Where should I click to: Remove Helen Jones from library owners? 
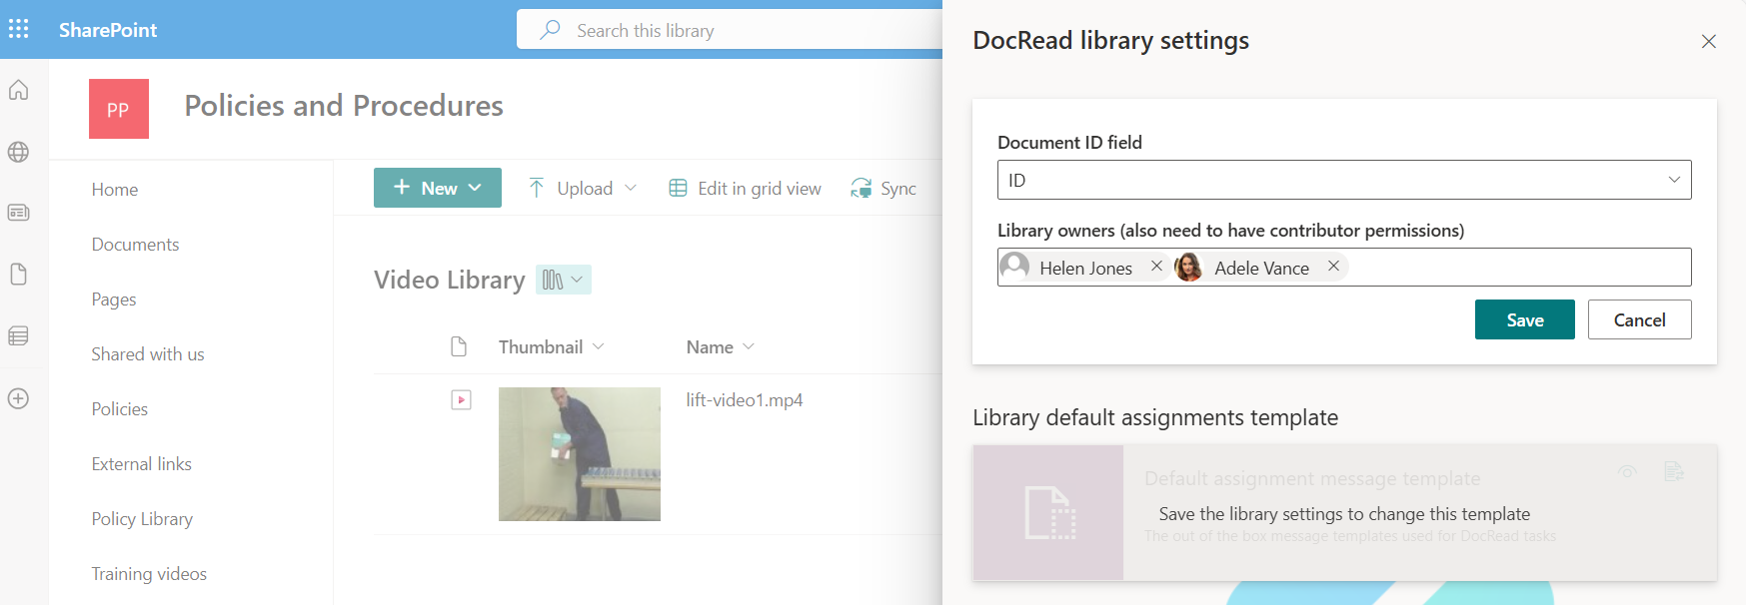(1156, 267)
